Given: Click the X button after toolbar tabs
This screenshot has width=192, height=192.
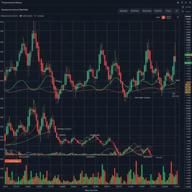Looking at the screenshot, I should coord(177,11).
